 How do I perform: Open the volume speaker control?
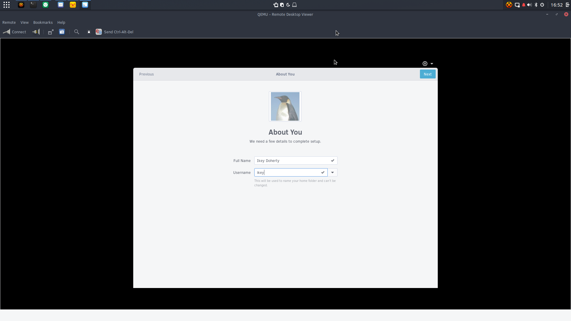[529, 5]
